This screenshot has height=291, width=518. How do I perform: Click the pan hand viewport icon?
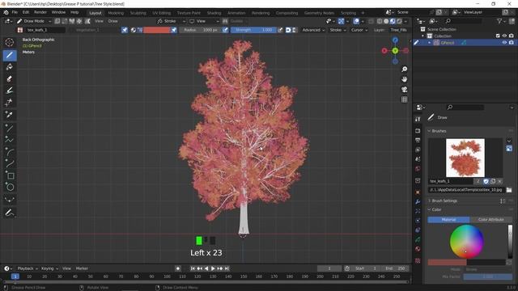pos(404,79)
